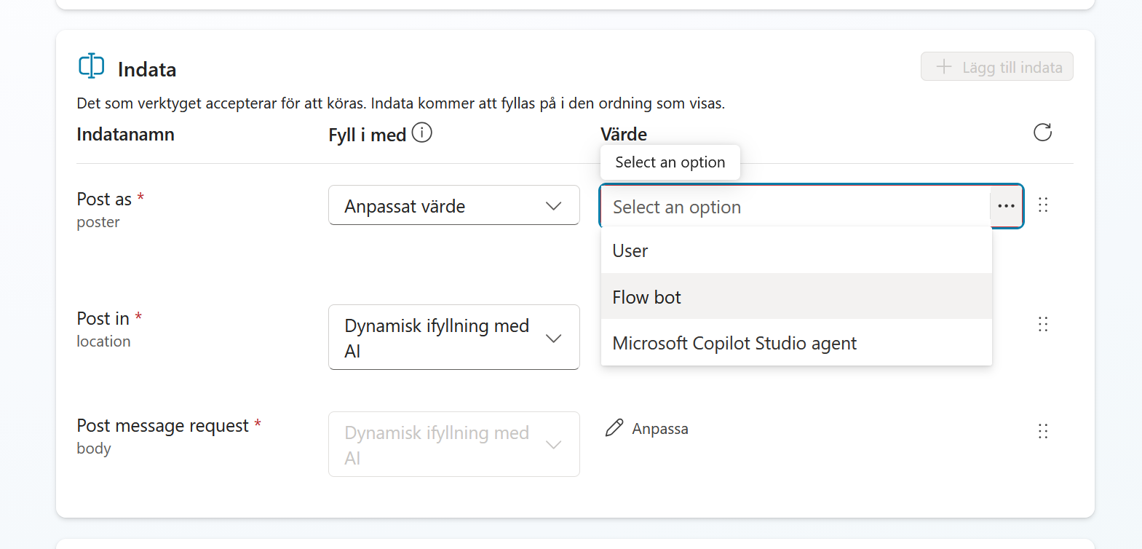Click the Värde column header

tap(624, 135)
